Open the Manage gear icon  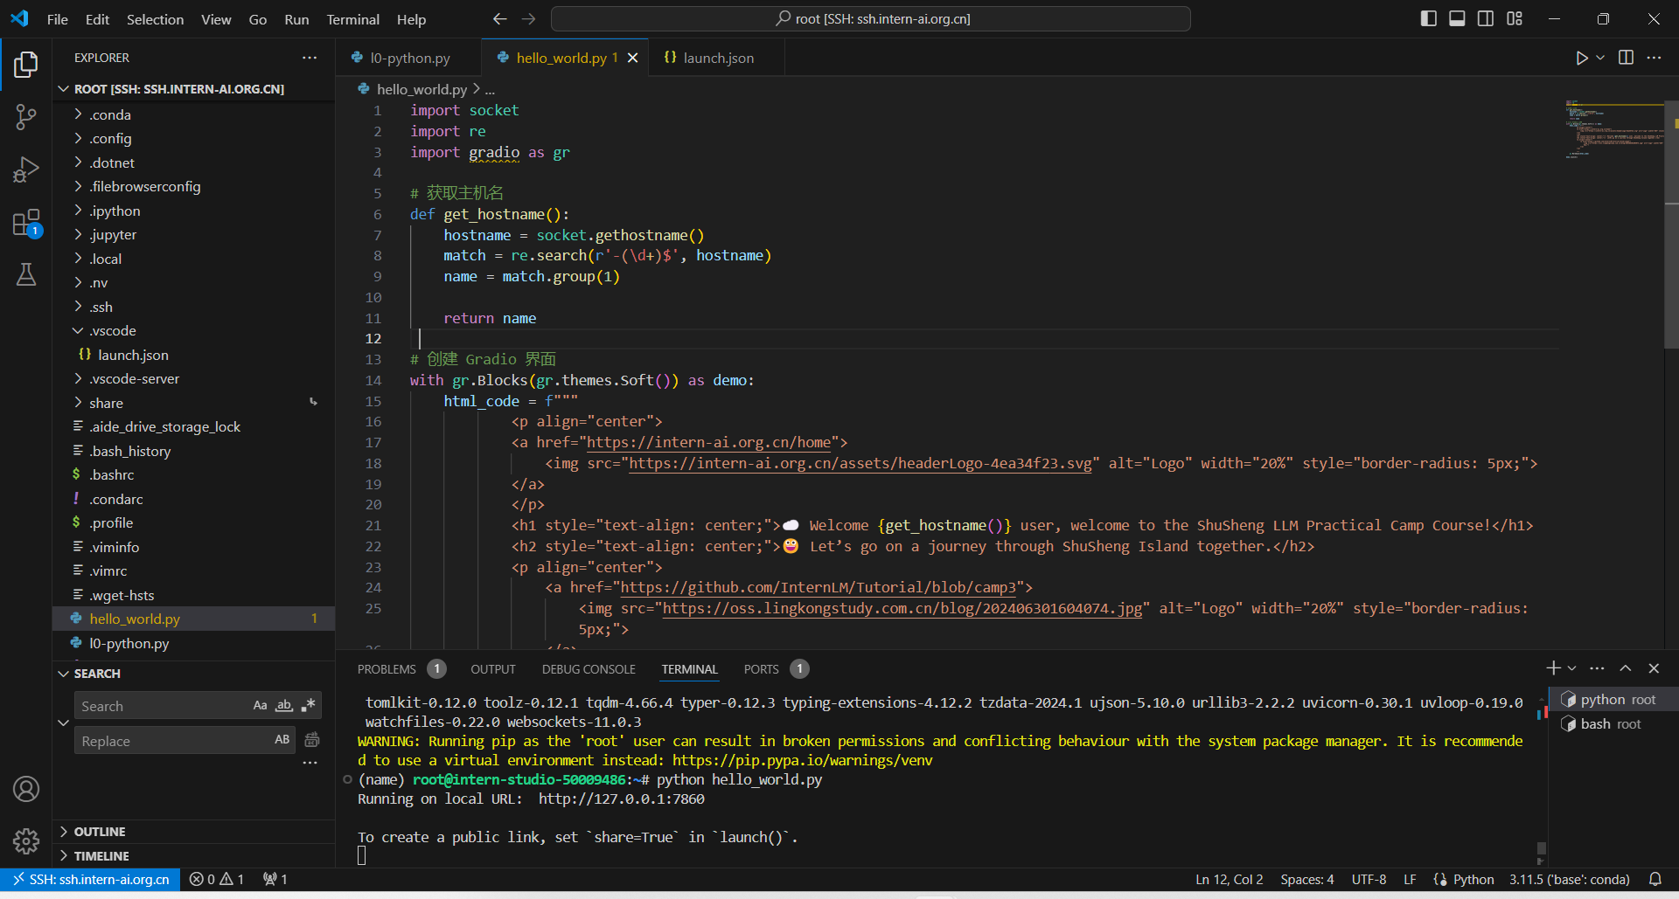26,840
